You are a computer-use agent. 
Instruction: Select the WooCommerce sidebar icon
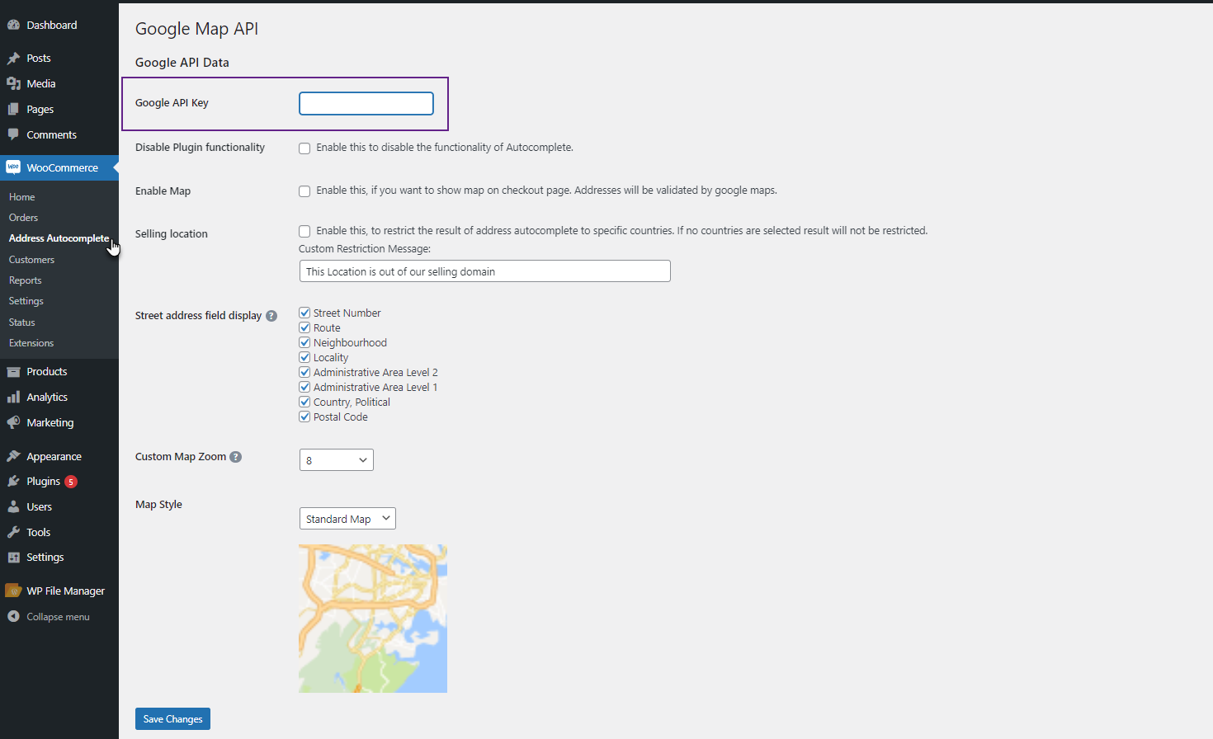point(14,167)
